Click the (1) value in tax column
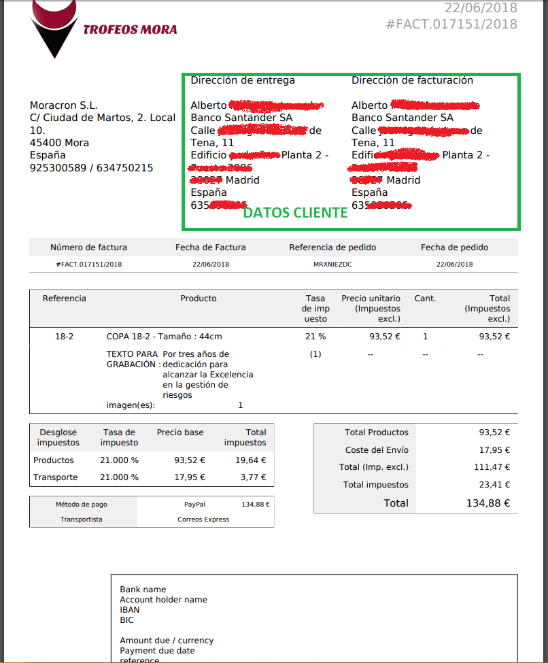548x663 pixels. (x=315, y=354)
